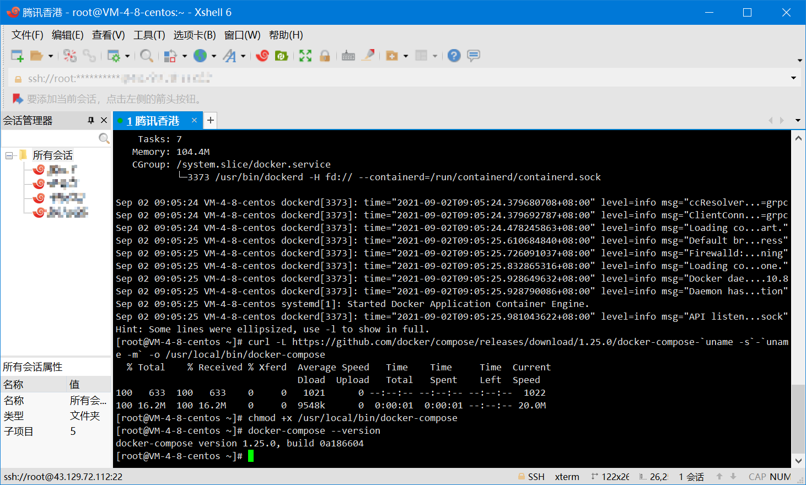Click the 值 column header in properties
Image resolution: width=806 pixels, height=485 pixels.
pos(89,384)
